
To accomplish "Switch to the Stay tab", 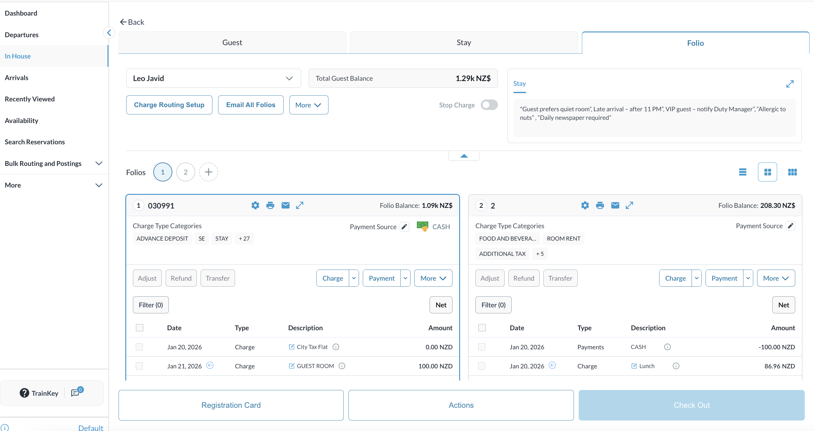I will (464, 43).
